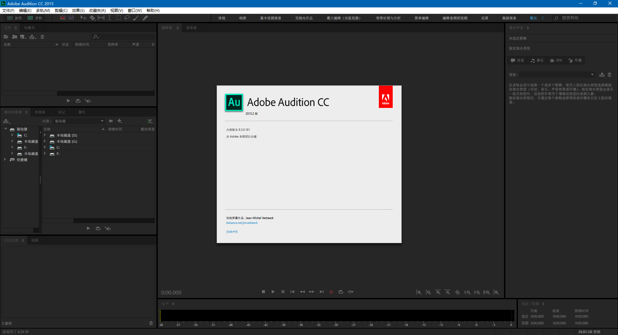618x335 pixels.
Task: Click the loop playback icon in the transport
Action: (x=341, y=292)
